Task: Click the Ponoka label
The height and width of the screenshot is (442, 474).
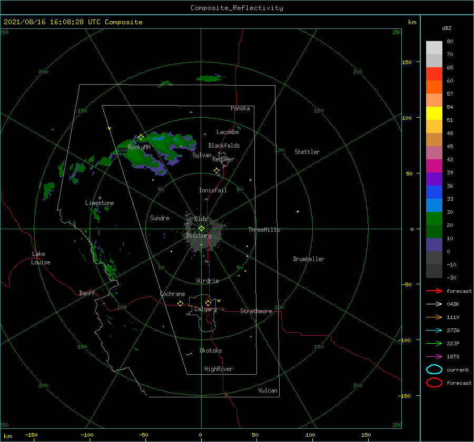Action: coord(240,108)
